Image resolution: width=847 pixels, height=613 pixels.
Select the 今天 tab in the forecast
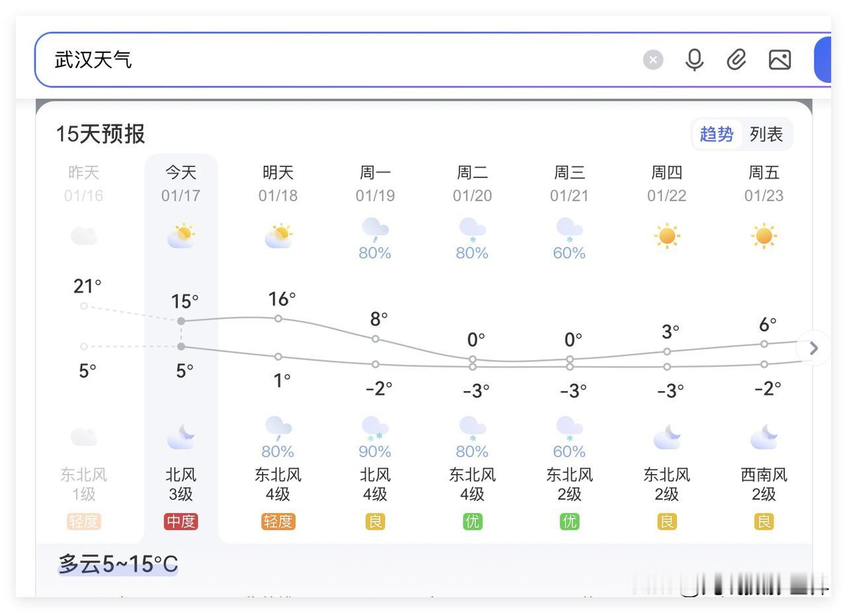(180, 172)
